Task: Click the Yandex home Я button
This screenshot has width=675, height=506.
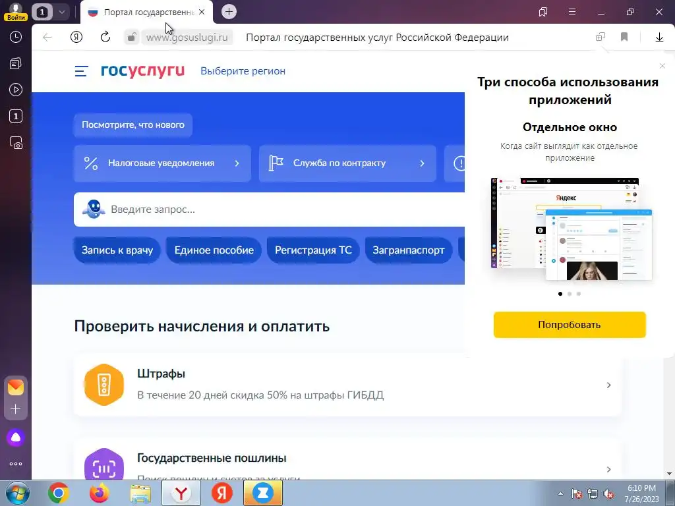Action: point(76,38)
